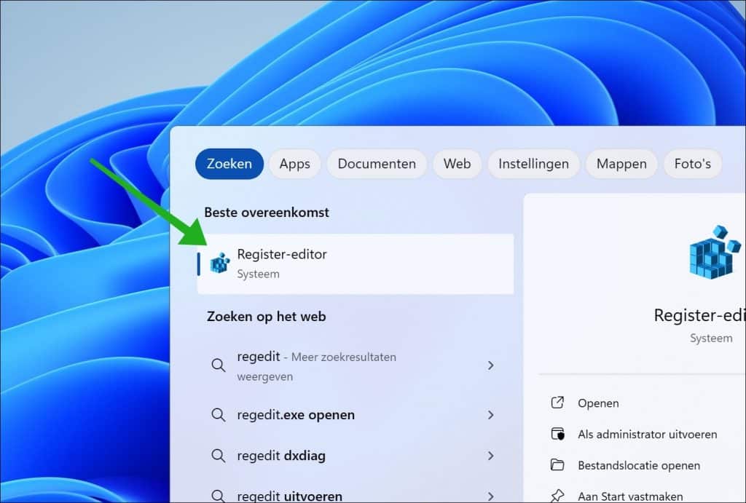Switch to the Mappen filter tab

[621, 164]
